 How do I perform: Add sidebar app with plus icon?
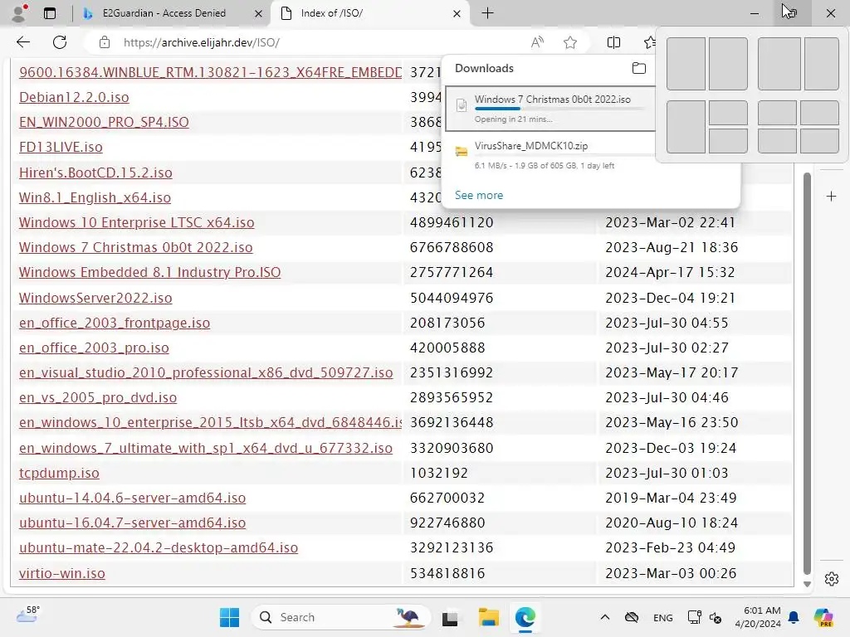click(832, 196)
